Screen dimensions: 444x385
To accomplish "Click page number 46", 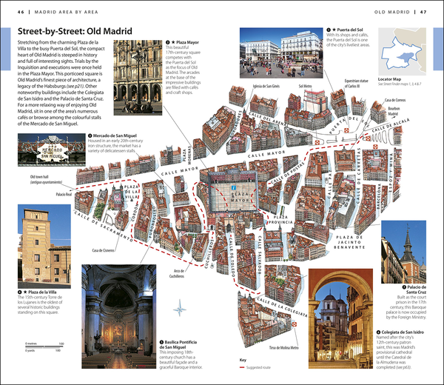I will [x=21, y=12].
